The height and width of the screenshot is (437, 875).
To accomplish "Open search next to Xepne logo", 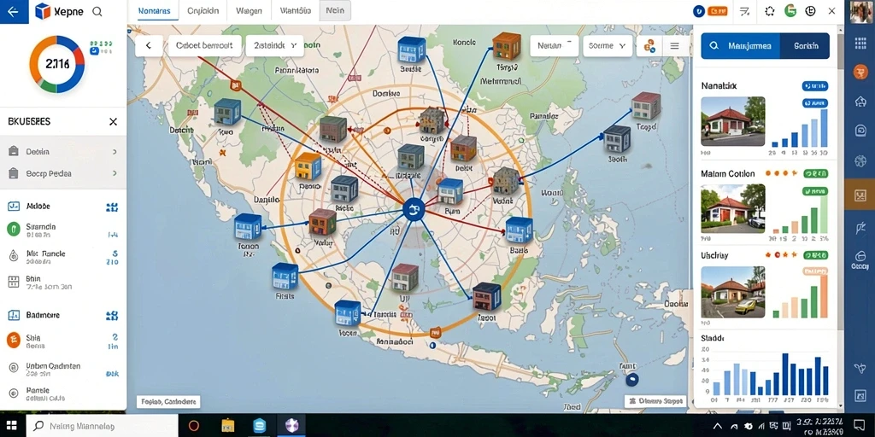I will 97,12.
